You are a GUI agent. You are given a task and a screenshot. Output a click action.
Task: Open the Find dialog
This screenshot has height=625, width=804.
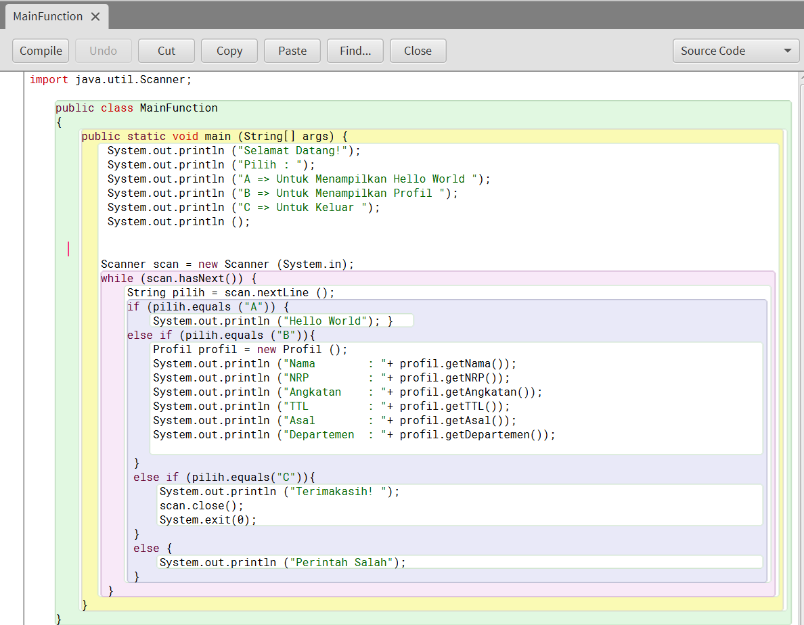point(355,50)
